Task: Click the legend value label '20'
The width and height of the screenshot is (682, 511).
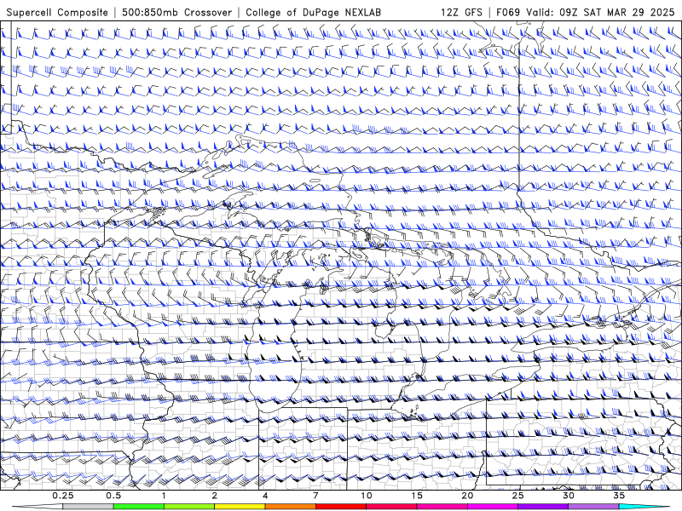Action: tap(467, 496)
